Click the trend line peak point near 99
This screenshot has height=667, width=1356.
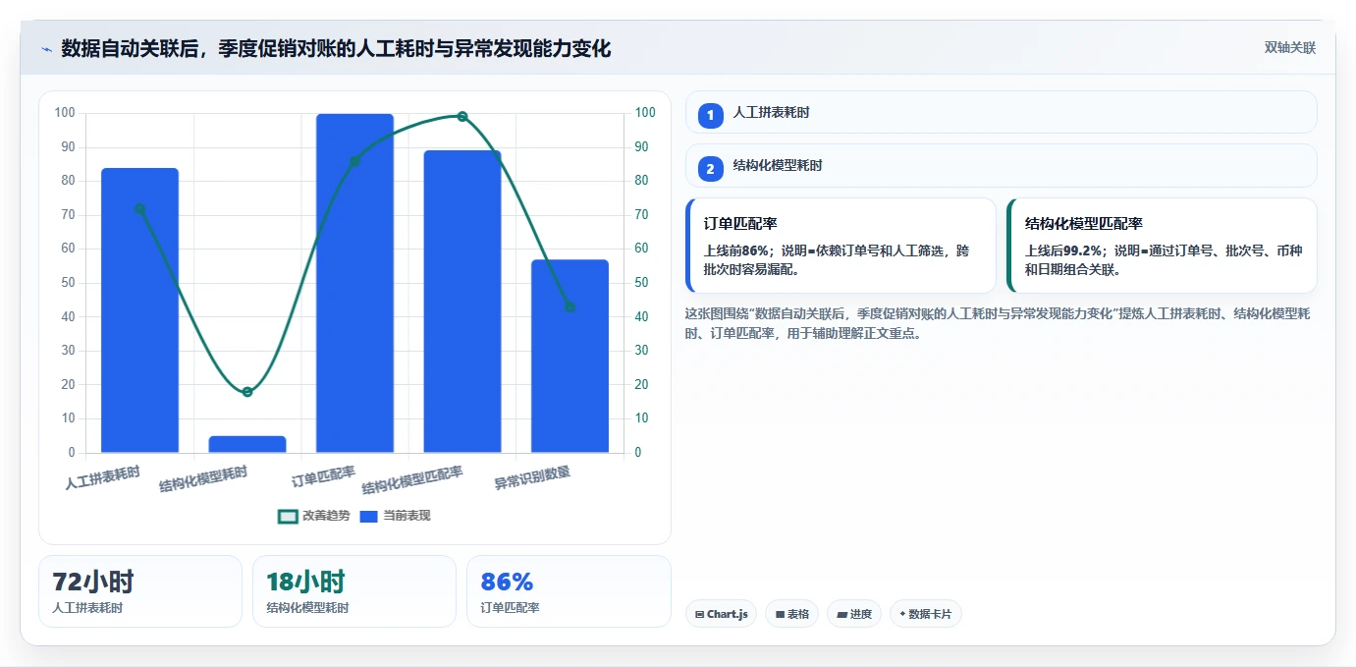click(x=462, y=116)
